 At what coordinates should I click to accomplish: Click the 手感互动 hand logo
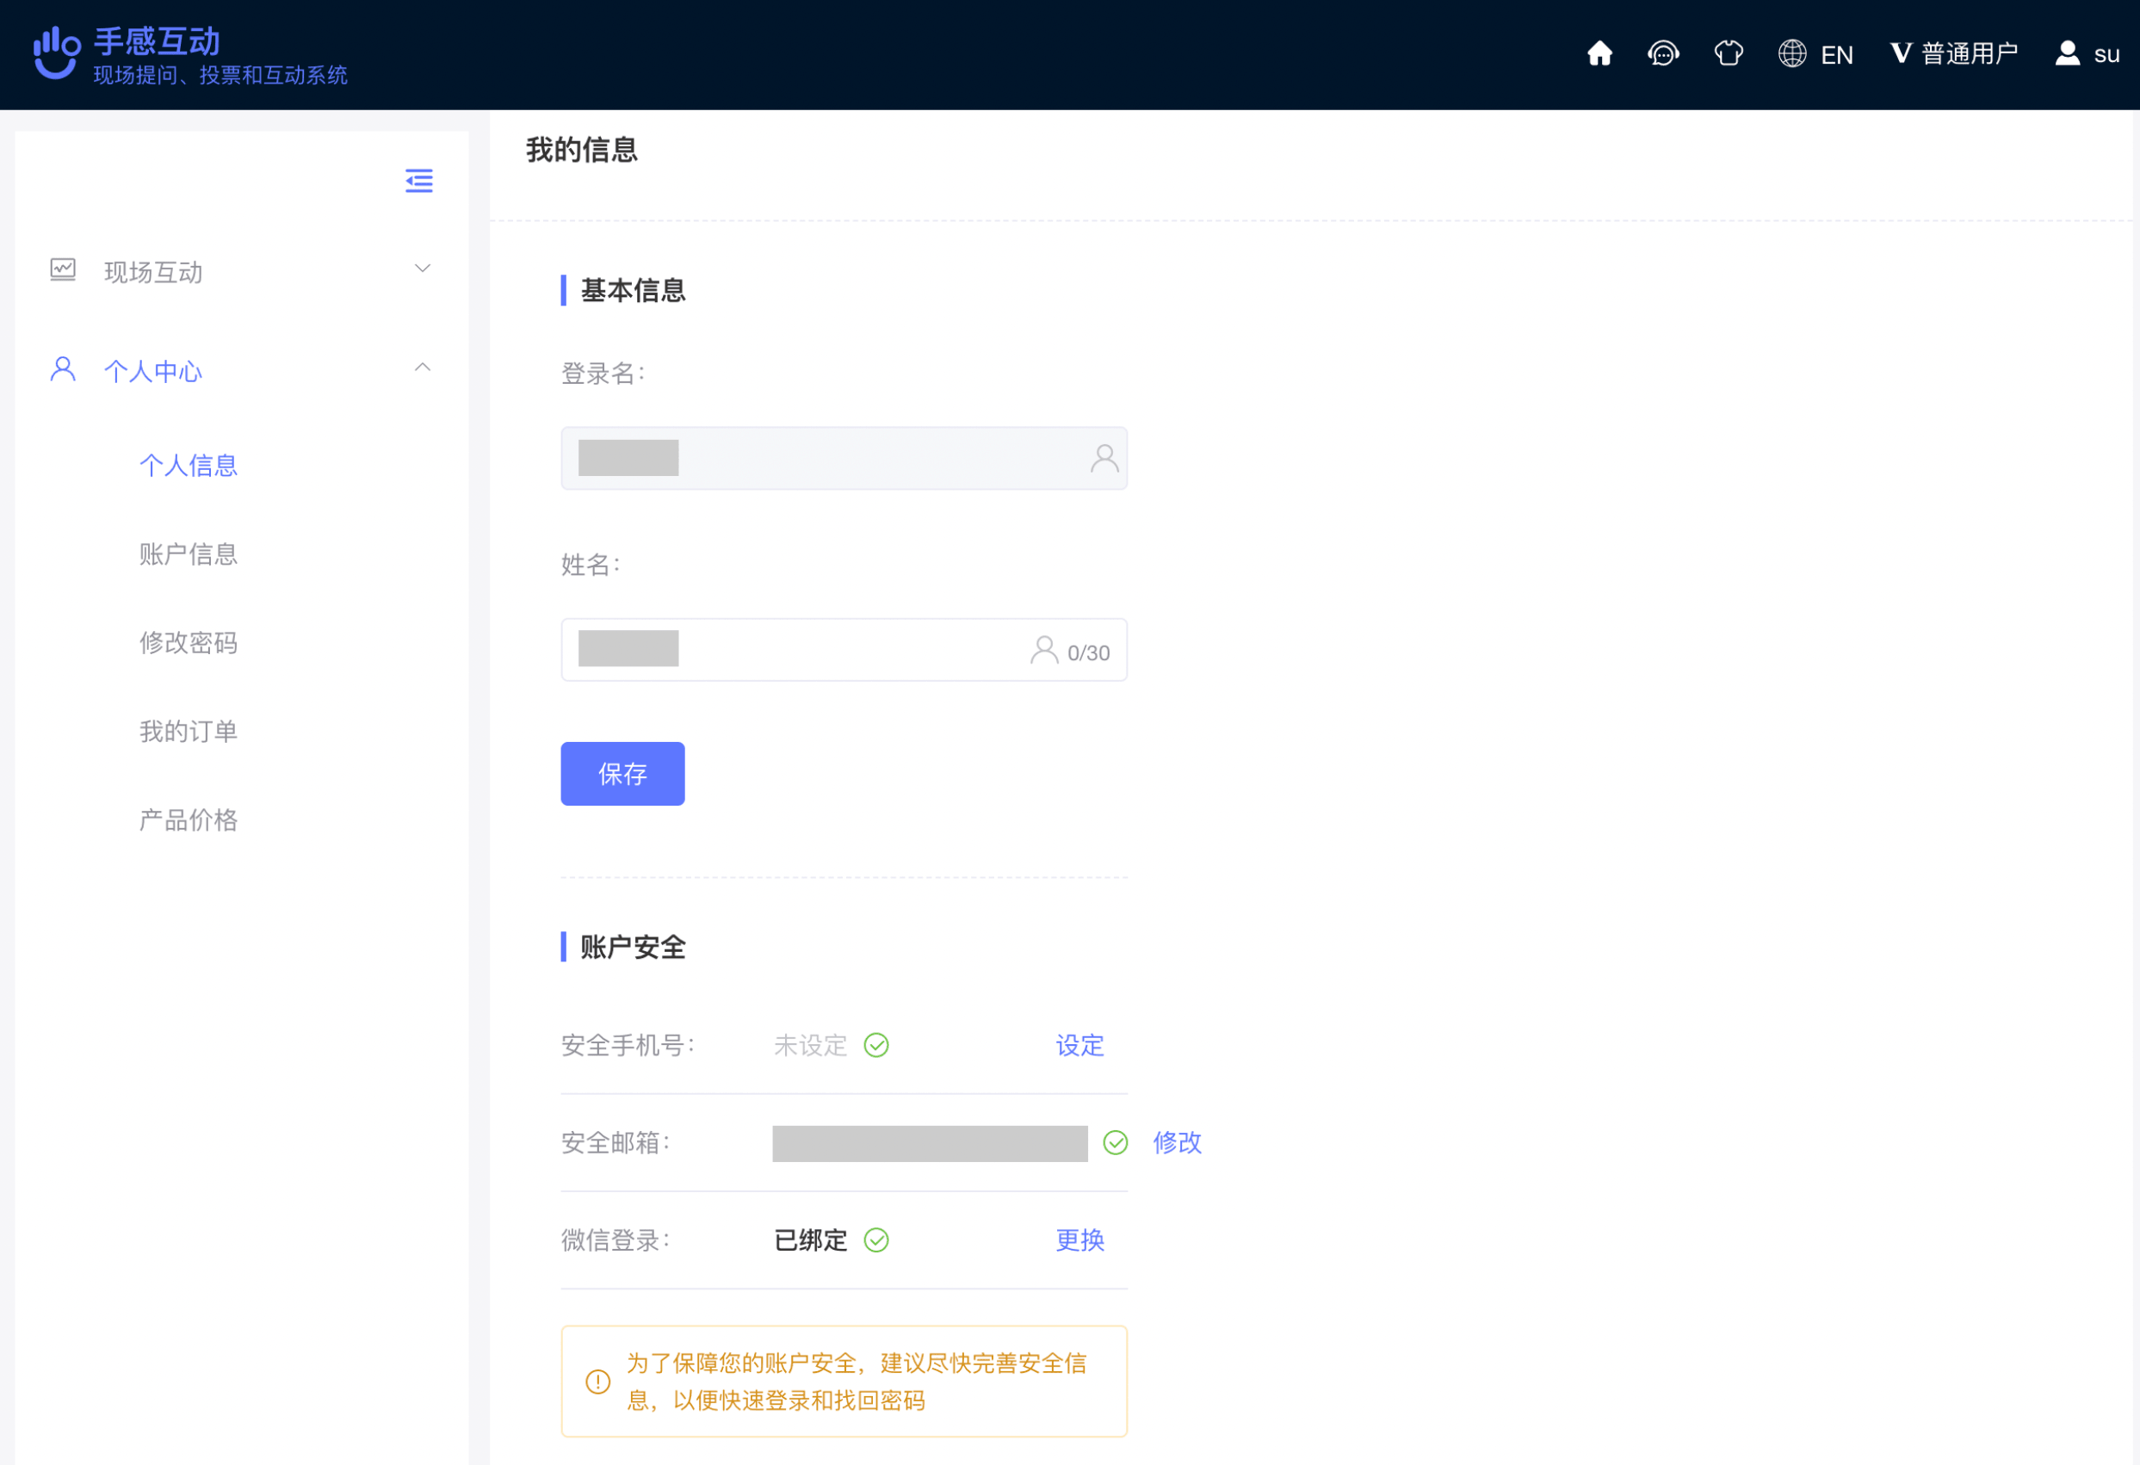(x=57, y=53)
